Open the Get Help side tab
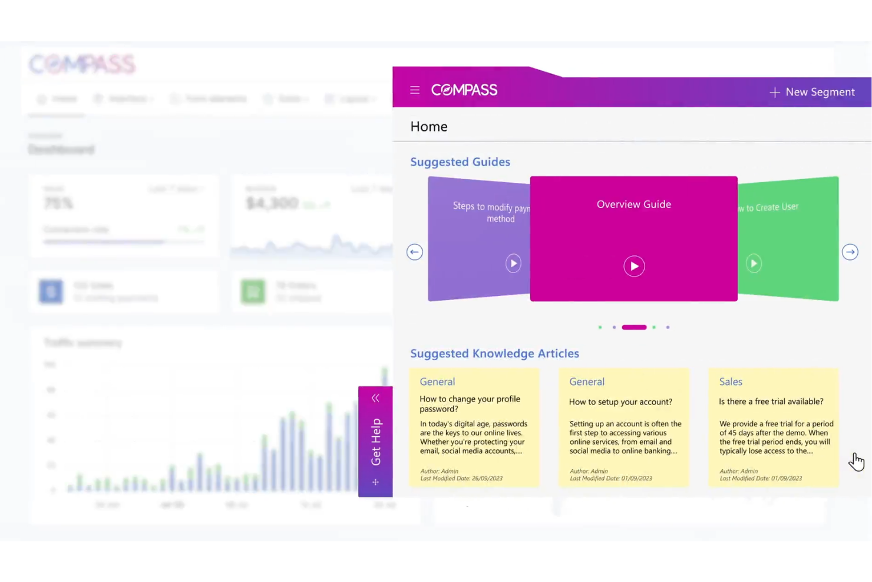 tap(375, 440)
